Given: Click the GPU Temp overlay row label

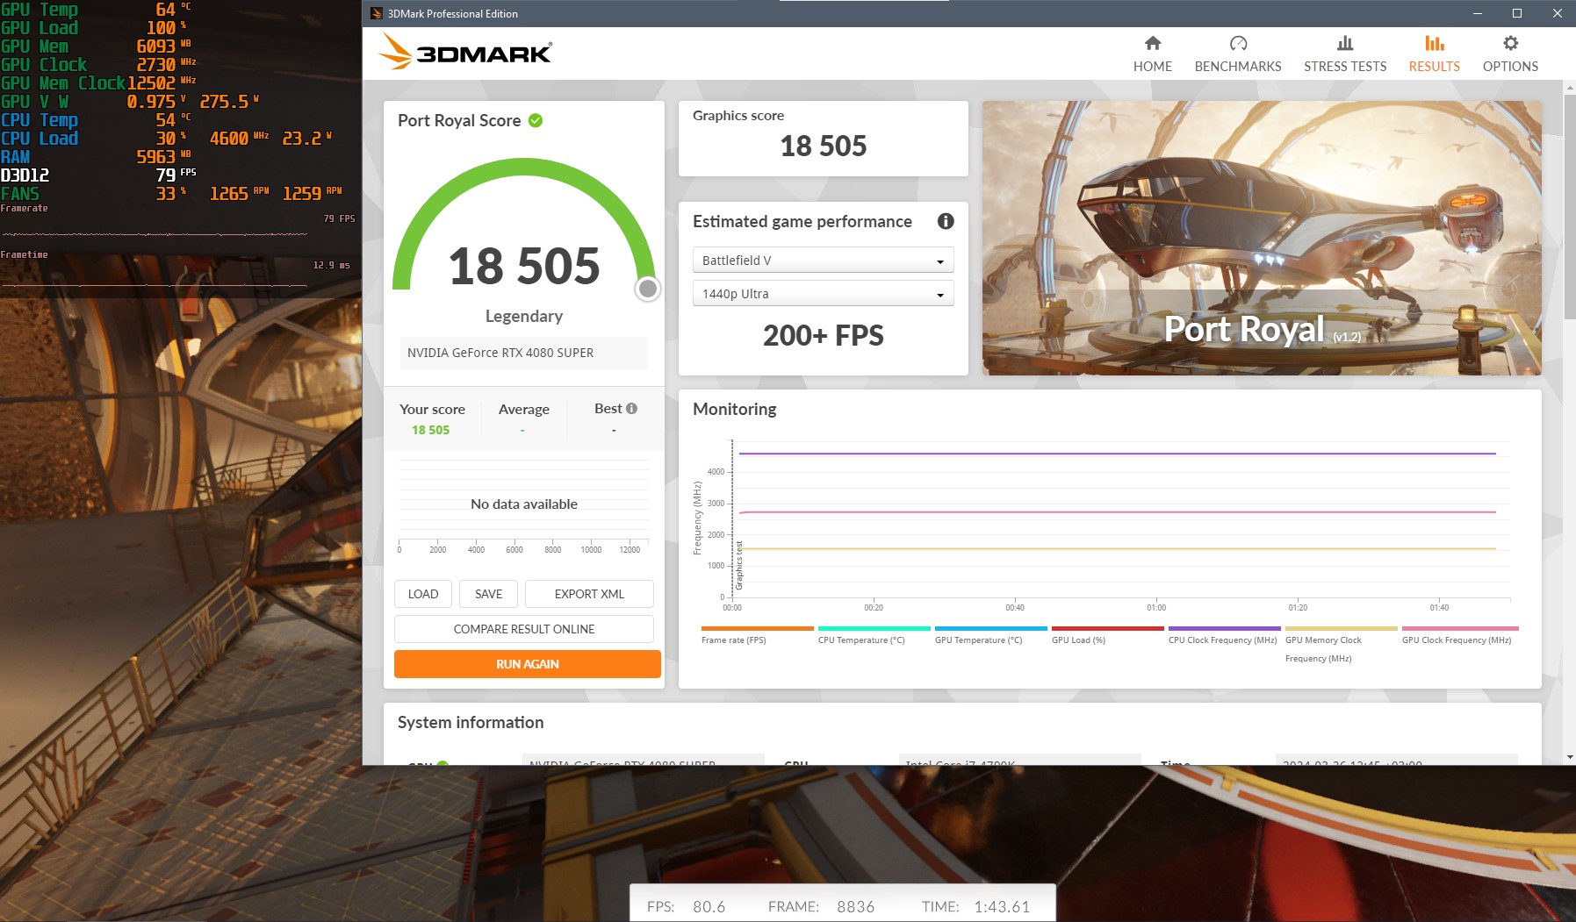Looking at the screenshot, I should pos(40,10).
